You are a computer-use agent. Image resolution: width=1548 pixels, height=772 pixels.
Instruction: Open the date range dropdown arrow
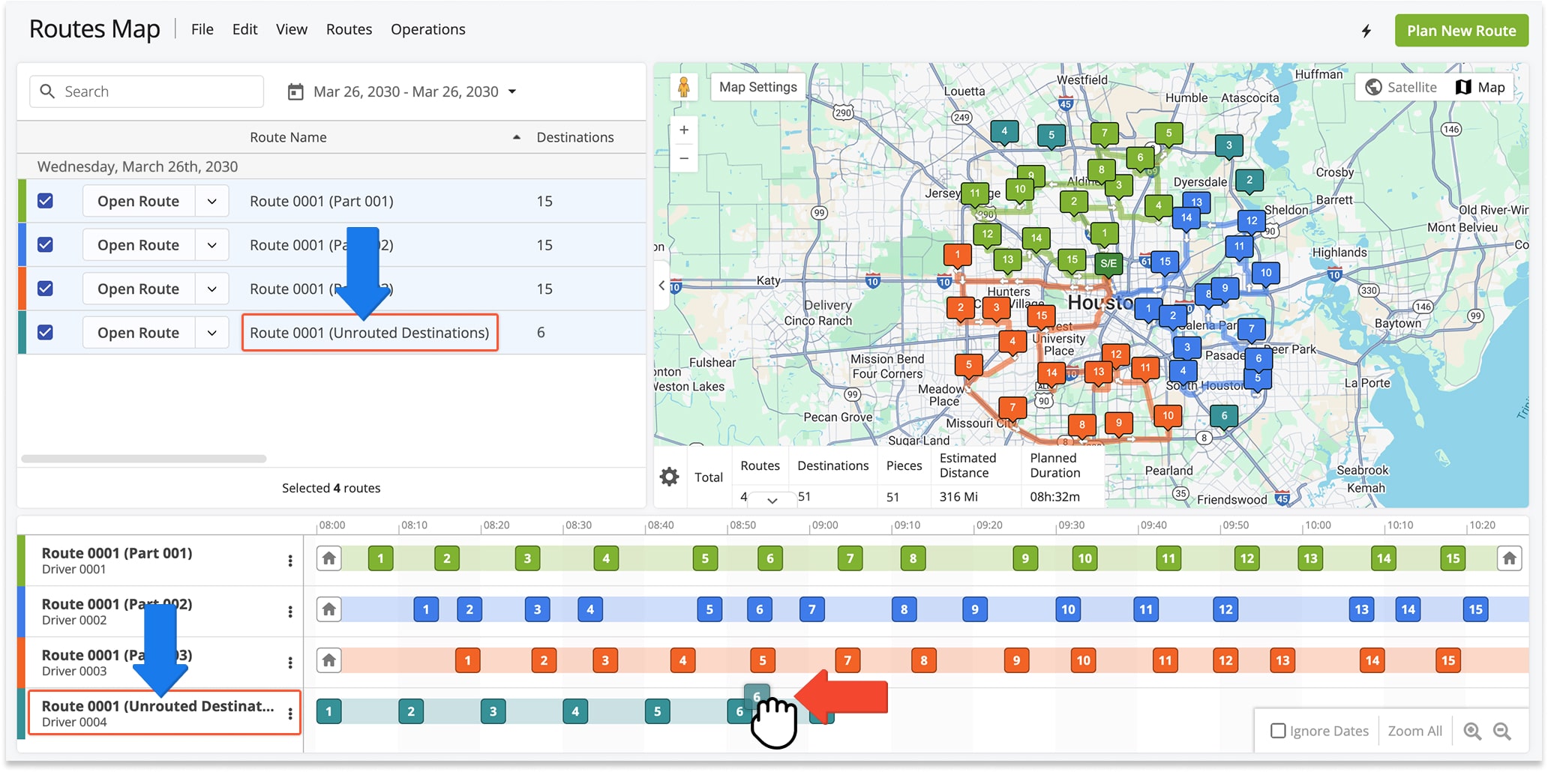(x=513, y=91)
